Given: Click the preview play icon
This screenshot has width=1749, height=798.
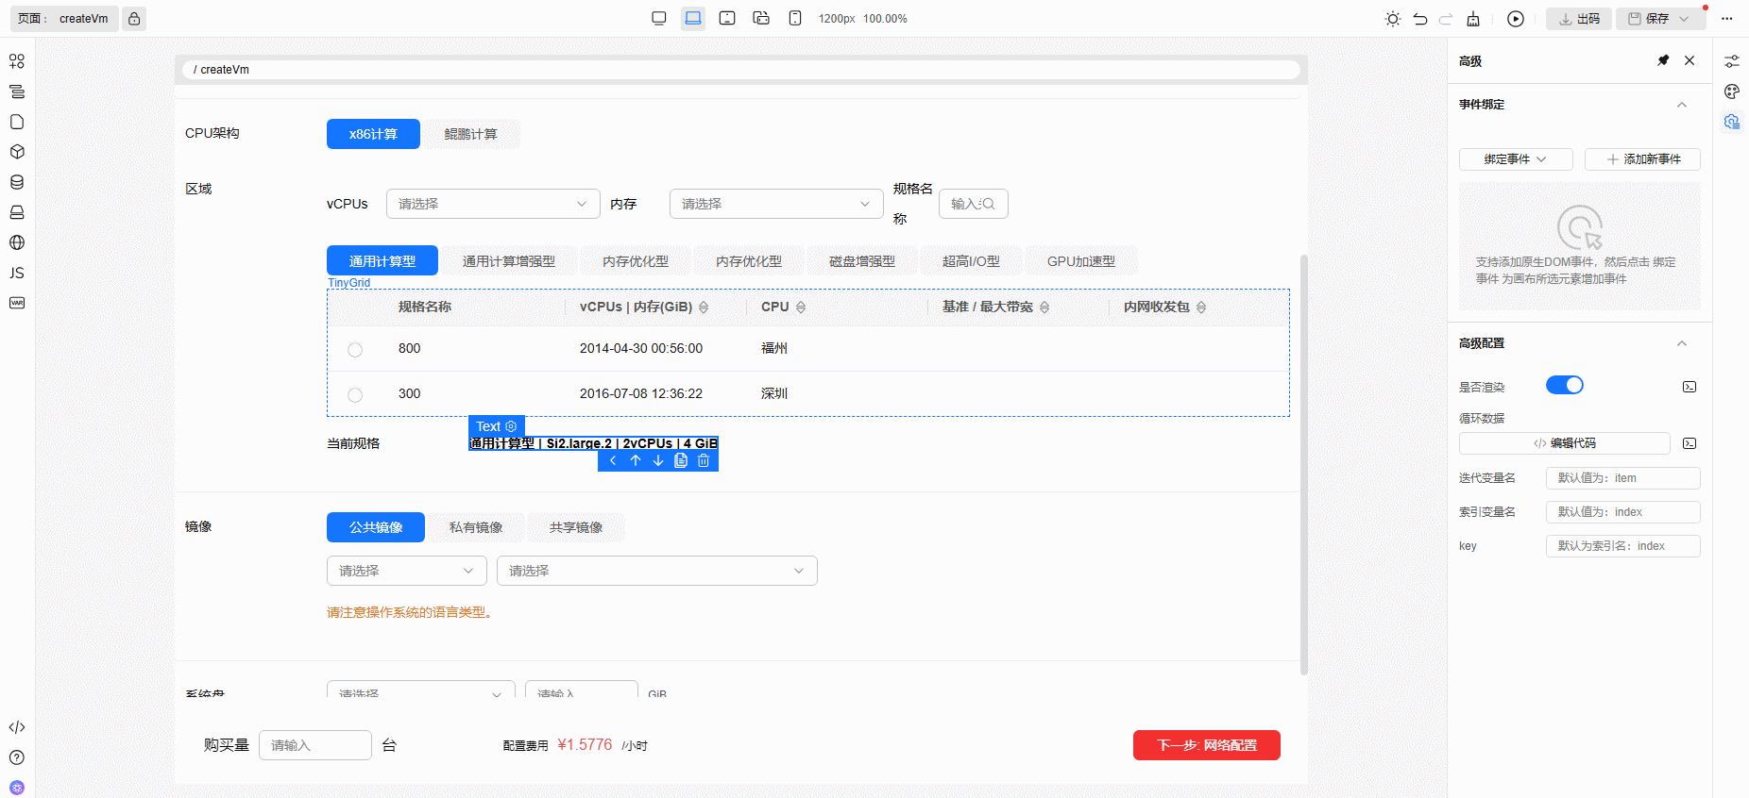Looking at the screenshot, I should pos(1516,19).
